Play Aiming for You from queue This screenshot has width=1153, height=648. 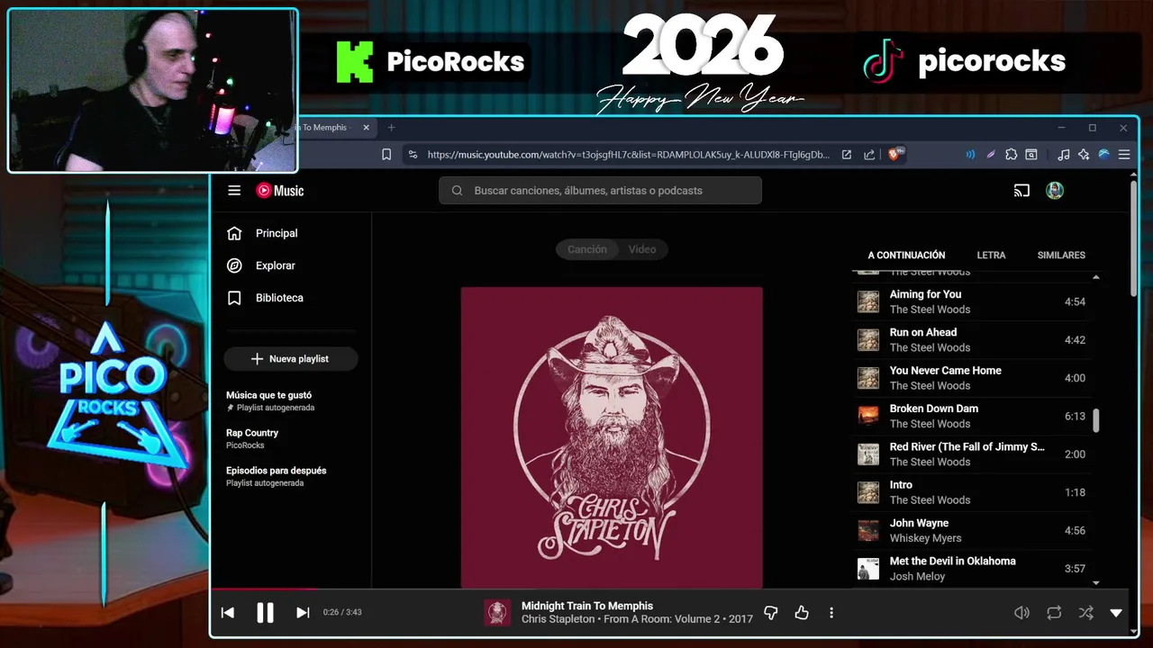coord(971,301)
